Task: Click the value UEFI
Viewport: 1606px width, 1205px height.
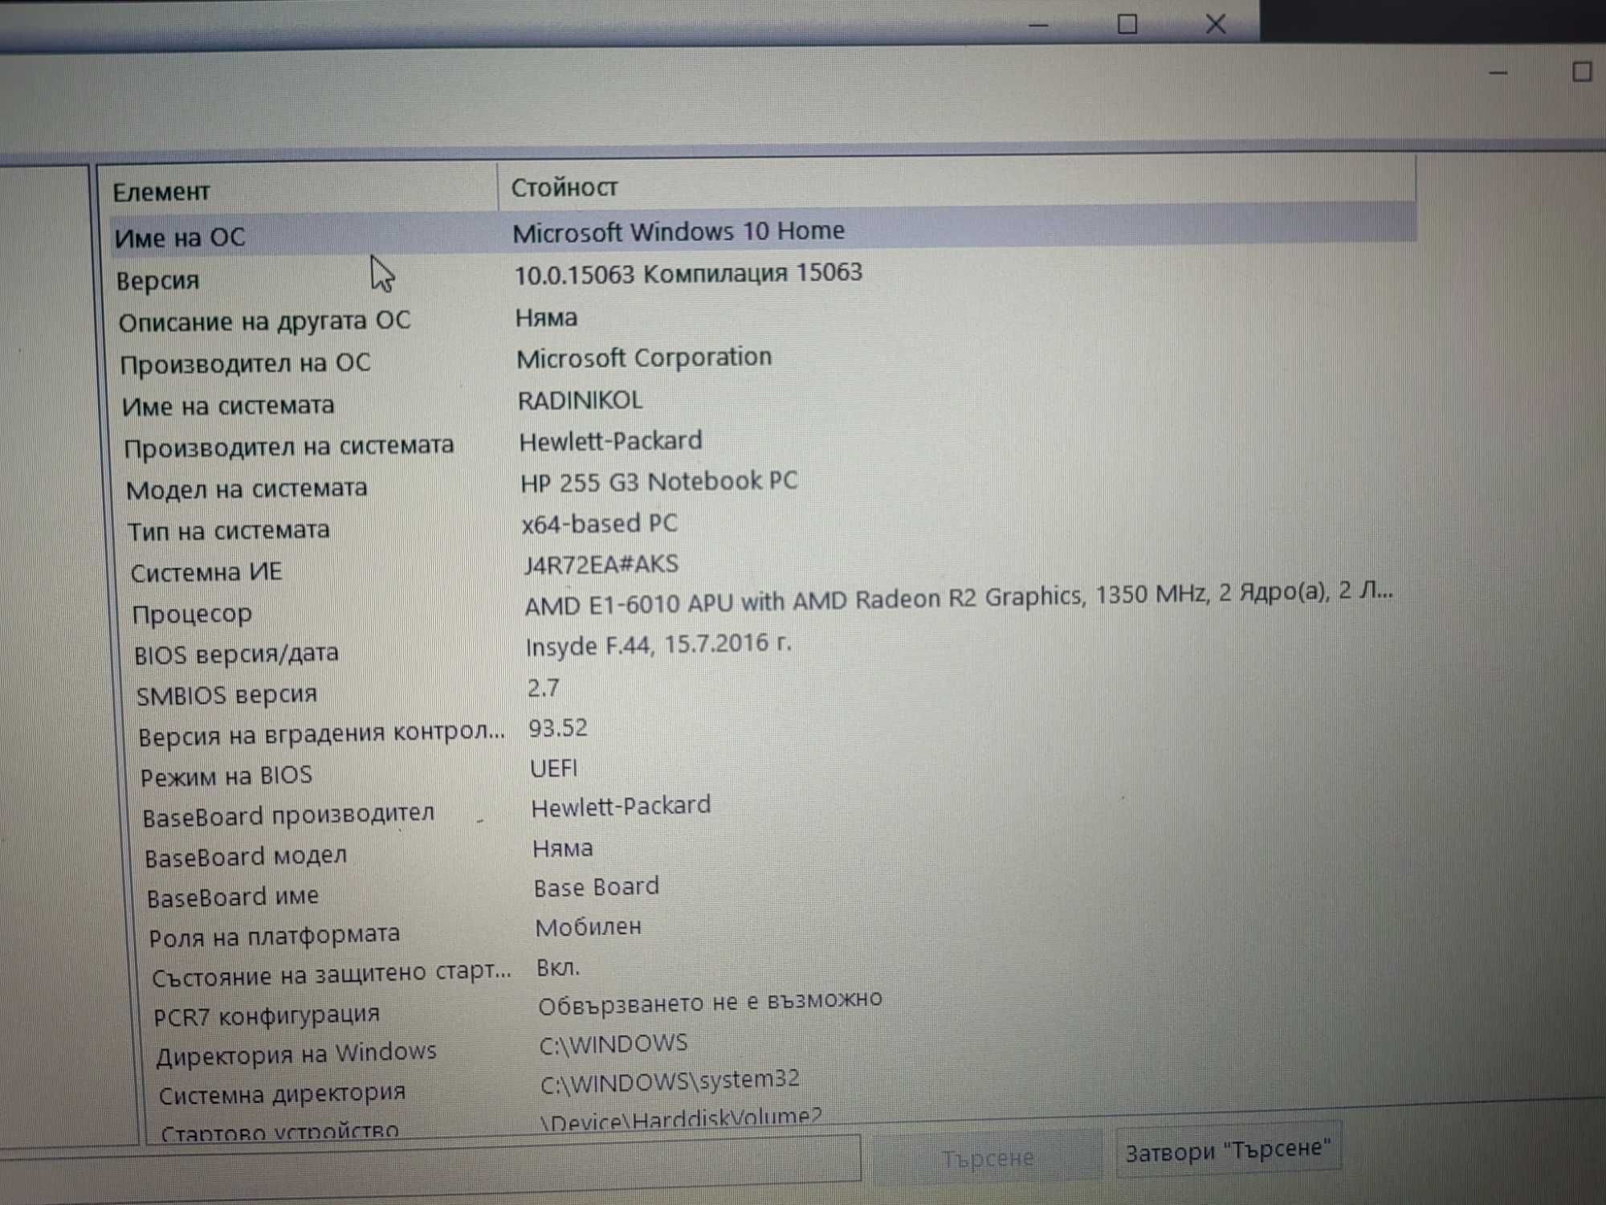Action: [x=554, y=769]
